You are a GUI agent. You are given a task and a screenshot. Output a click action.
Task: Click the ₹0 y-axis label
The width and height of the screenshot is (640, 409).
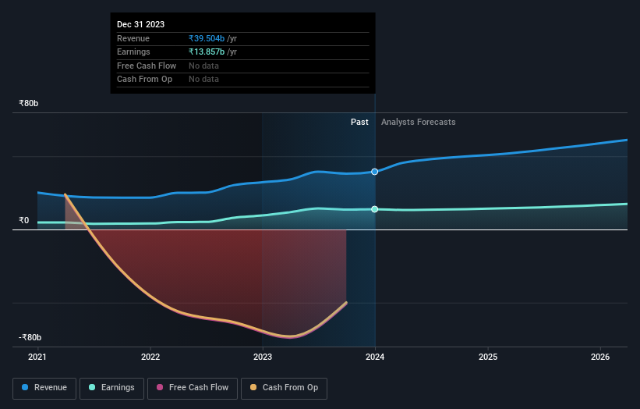click(24, 220)
